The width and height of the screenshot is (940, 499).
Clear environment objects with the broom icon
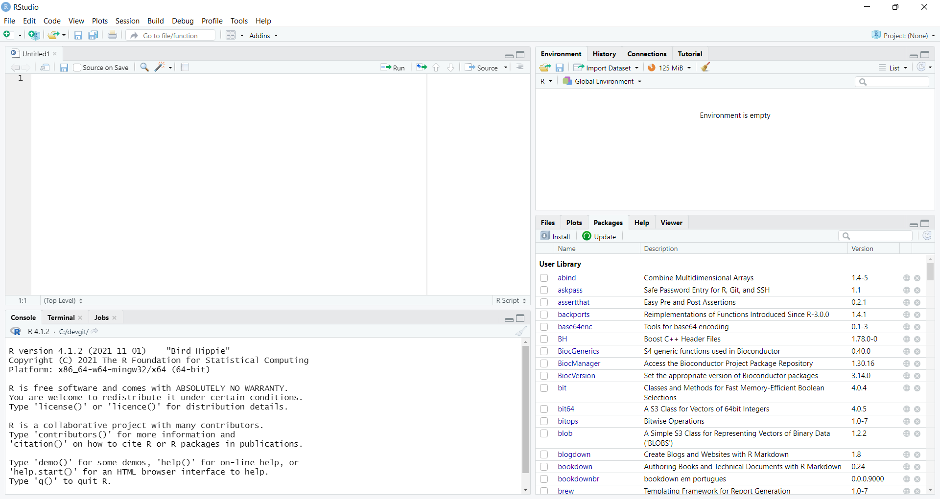705,68
